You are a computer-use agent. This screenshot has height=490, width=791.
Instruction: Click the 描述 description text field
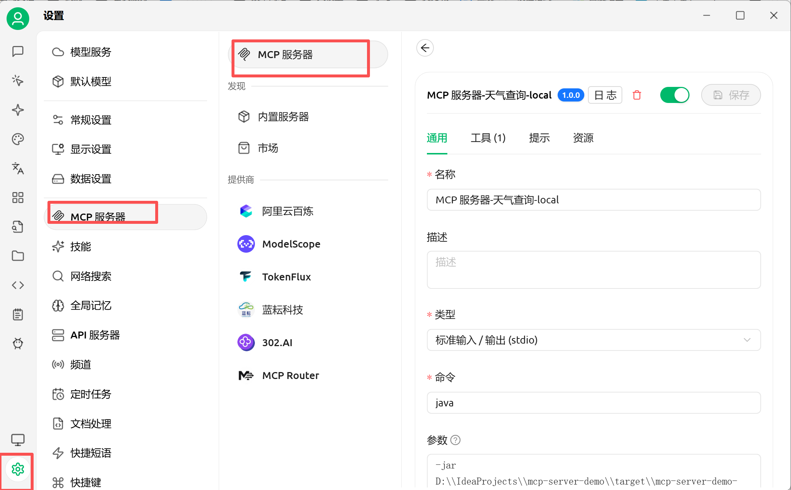click(593, 269)
